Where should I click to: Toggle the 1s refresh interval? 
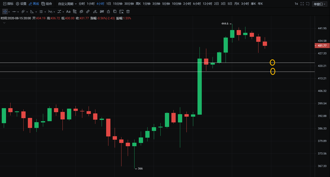click(296, 4)
